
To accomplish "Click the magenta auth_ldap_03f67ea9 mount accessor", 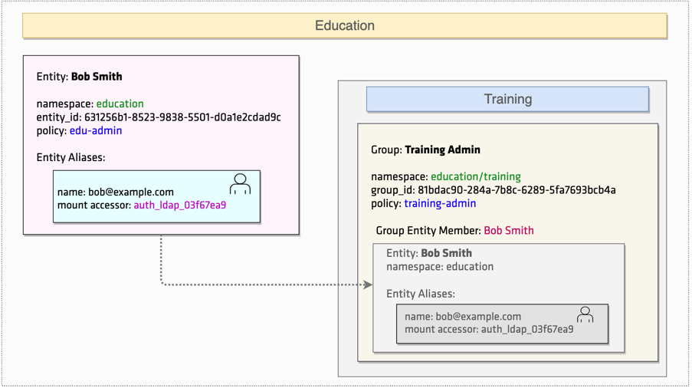I will [180, 205].
